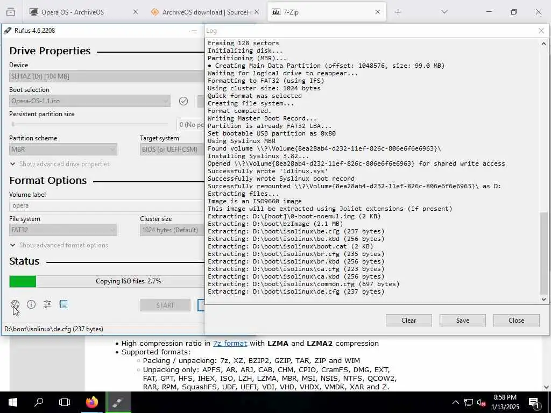Switch to Firefox in the taskbar
The image size is (551, 413).
point(91,402)
